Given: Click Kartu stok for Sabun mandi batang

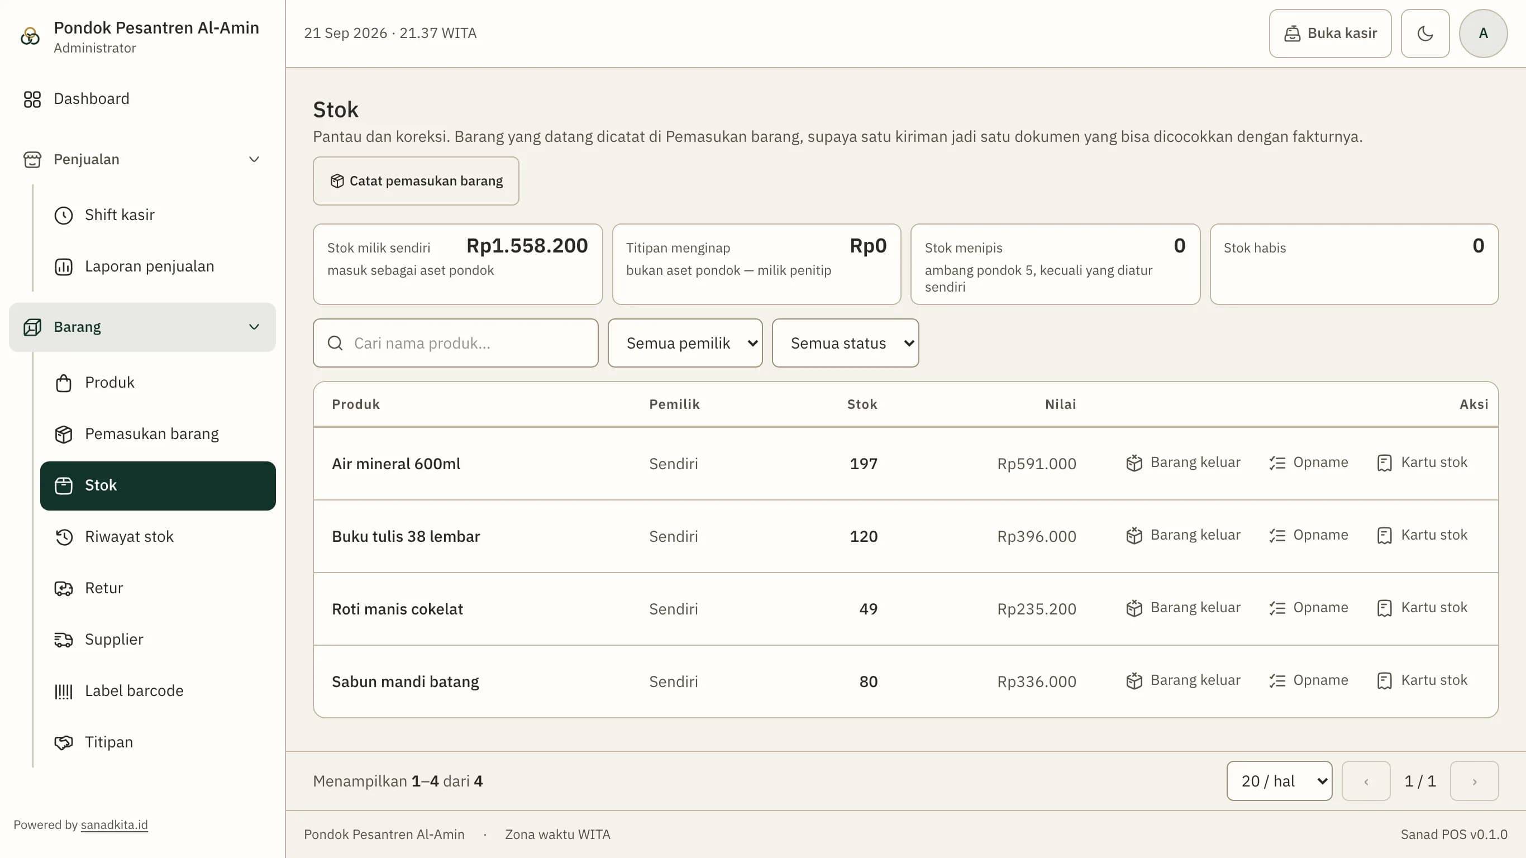Looking at the screenshot, I should click(1422, 681).
